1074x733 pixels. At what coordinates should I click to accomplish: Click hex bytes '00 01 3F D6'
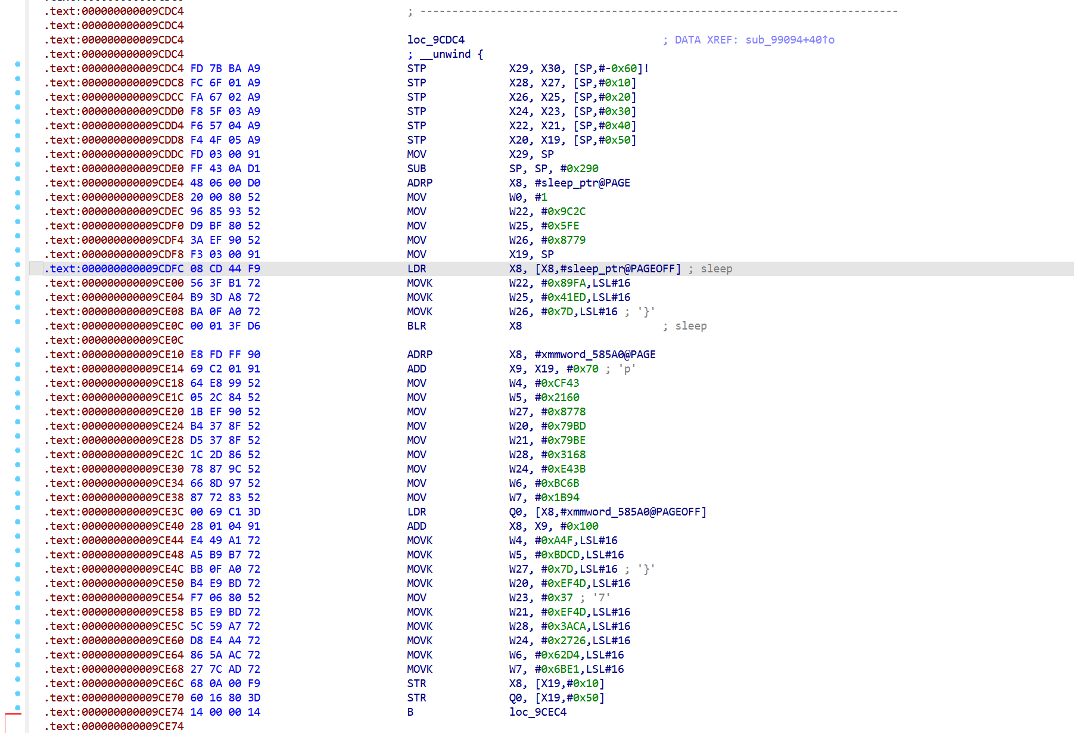click(225, 326)
